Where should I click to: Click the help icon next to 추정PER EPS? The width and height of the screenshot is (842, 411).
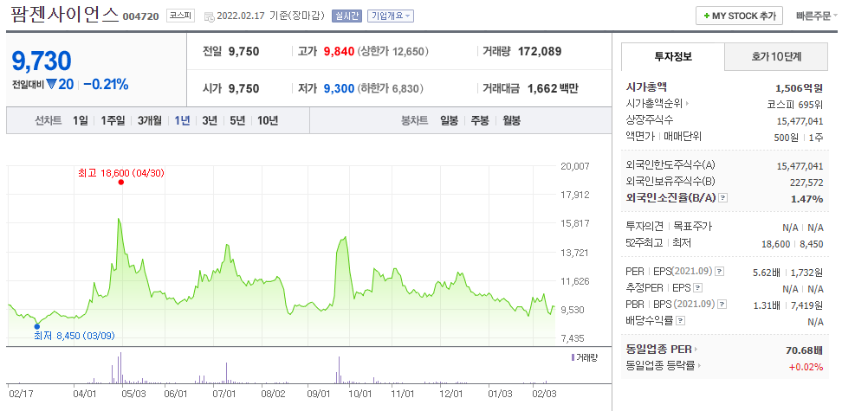(x=697, y=287)
